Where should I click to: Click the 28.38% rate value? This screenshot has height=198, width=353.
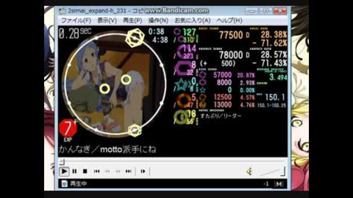point(274,35)
